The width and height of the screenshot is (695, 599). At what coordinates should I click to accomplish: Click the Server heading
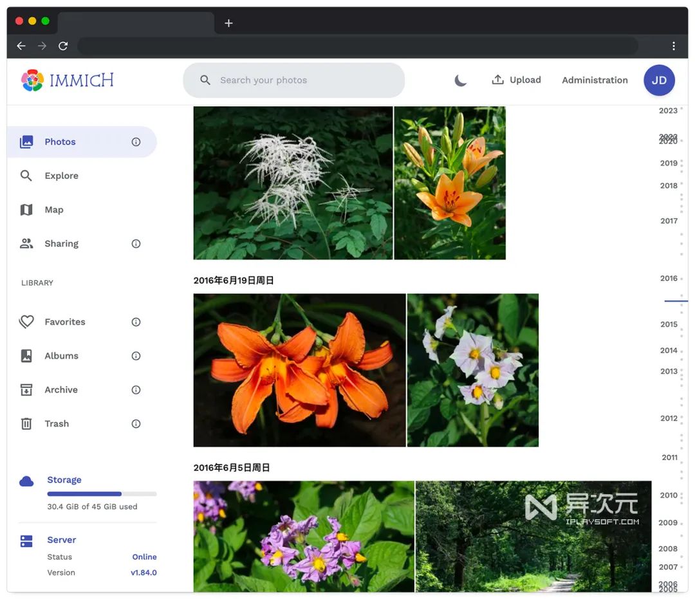pyautogui.click(x=62, y=540)
